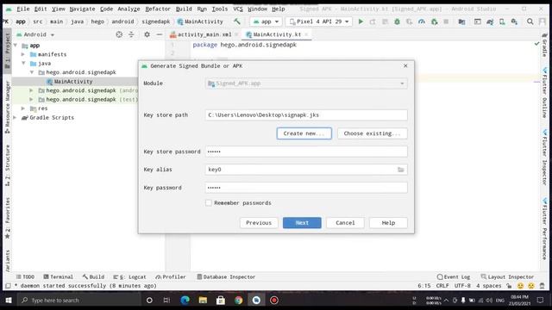Click the Windows Start button
This screenshot has width=552, height=310.
[x=8, y=301]
